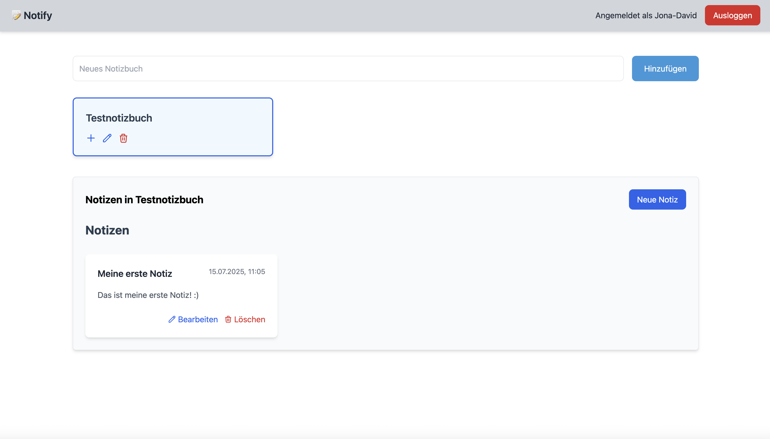Click the trash icon beside Löschen
770x439 pixels.
pyautogui.click(x=228, y=319)
